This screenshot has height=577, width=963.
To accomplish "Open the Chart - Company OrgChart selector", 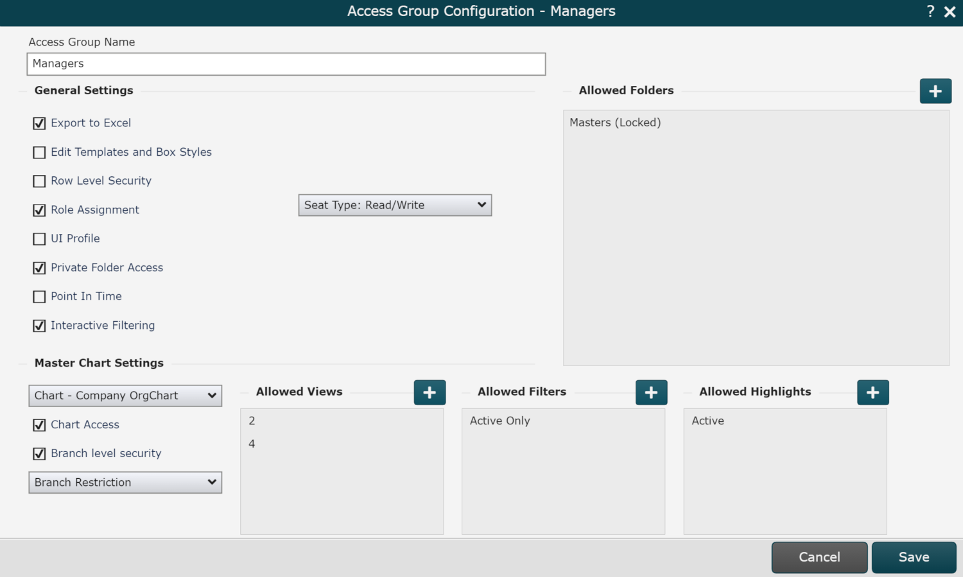I will point(125,396).
